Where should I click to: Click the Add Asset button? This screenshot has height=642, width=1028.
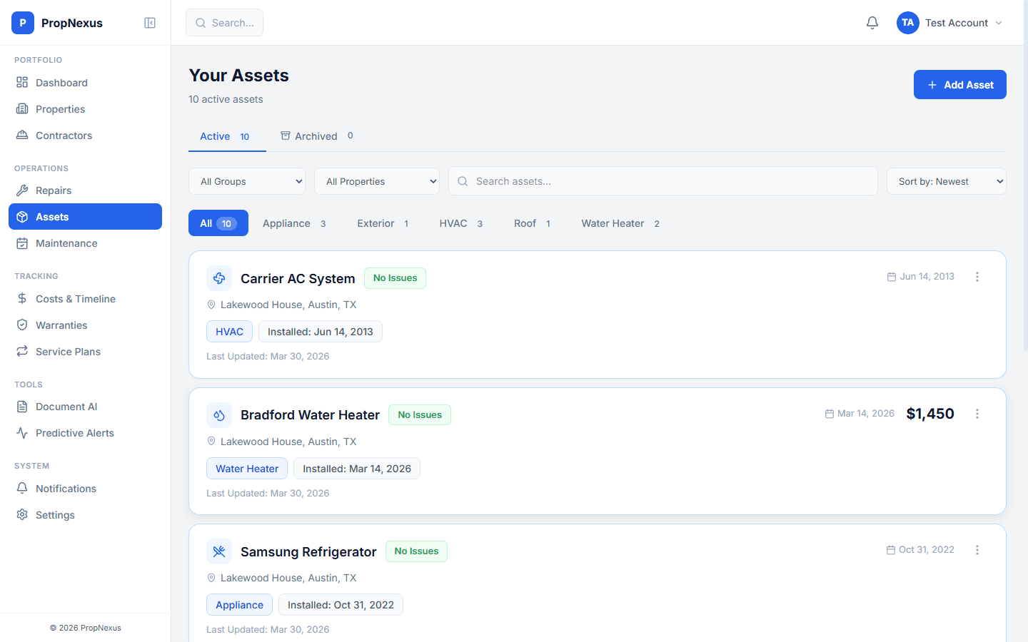959,84
